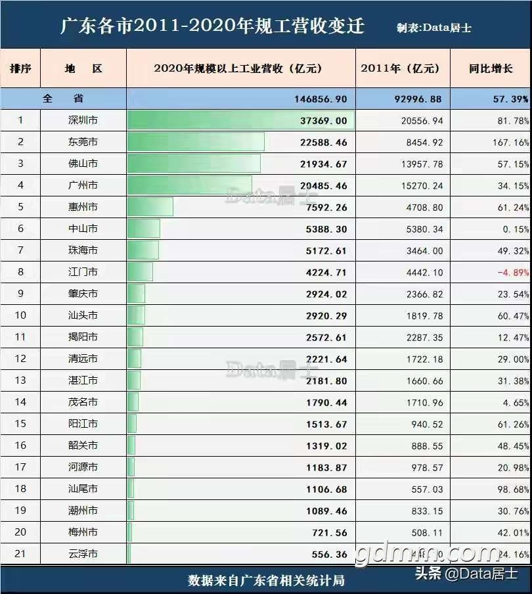Click Yunfu's value 556.36
532x594 pixels.
pos(329,554)
